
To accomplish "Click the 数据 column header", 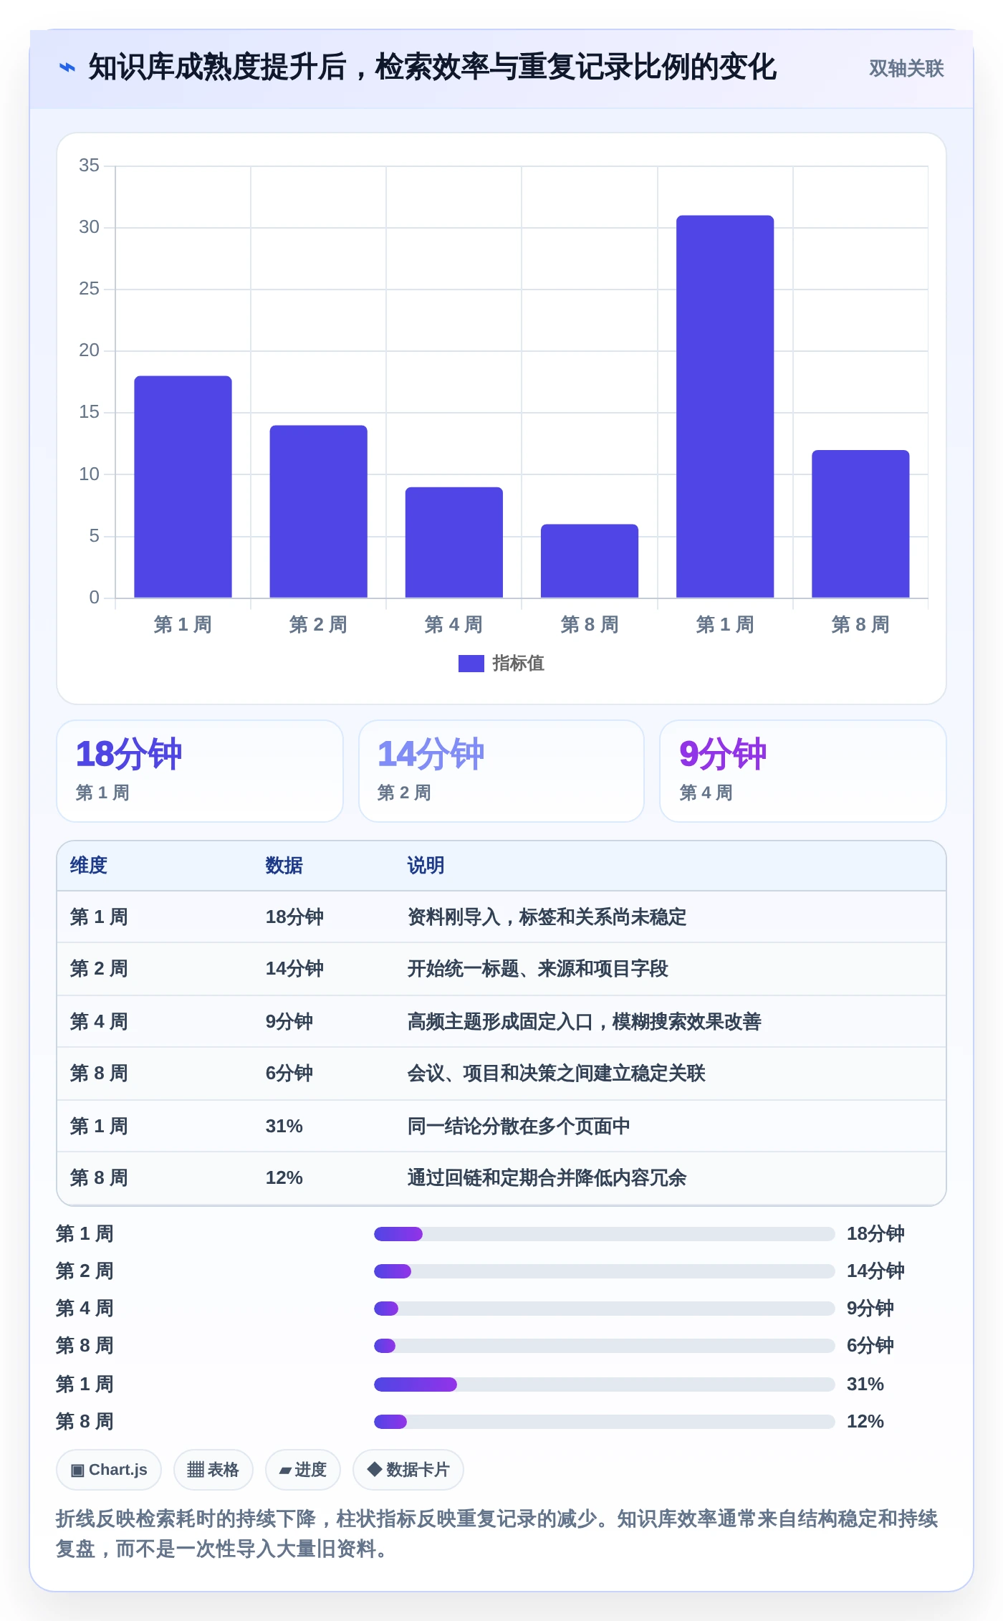I will click(x=284, y=866).
